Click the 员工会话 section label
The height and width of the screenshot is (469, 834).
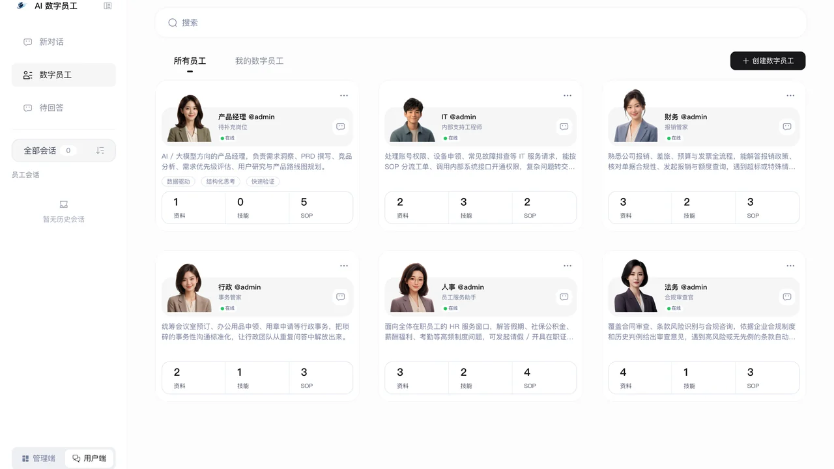(25, 175)
